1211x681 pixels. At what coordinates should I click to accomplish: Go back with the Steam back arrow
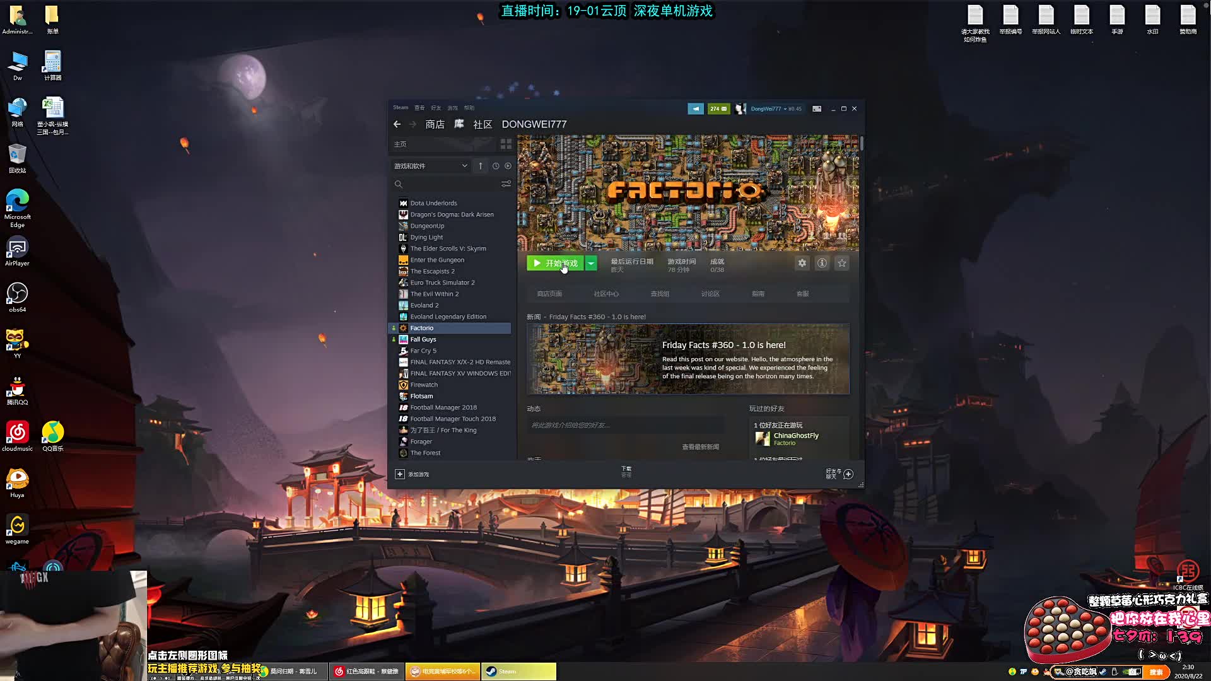coord(397,124)
